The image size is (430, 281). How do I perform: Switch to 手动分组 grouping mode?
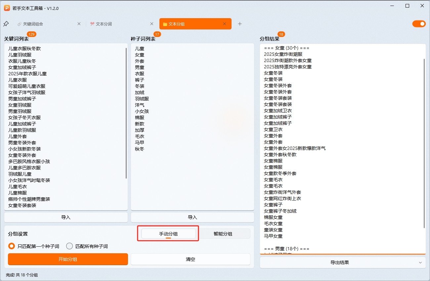168,233
